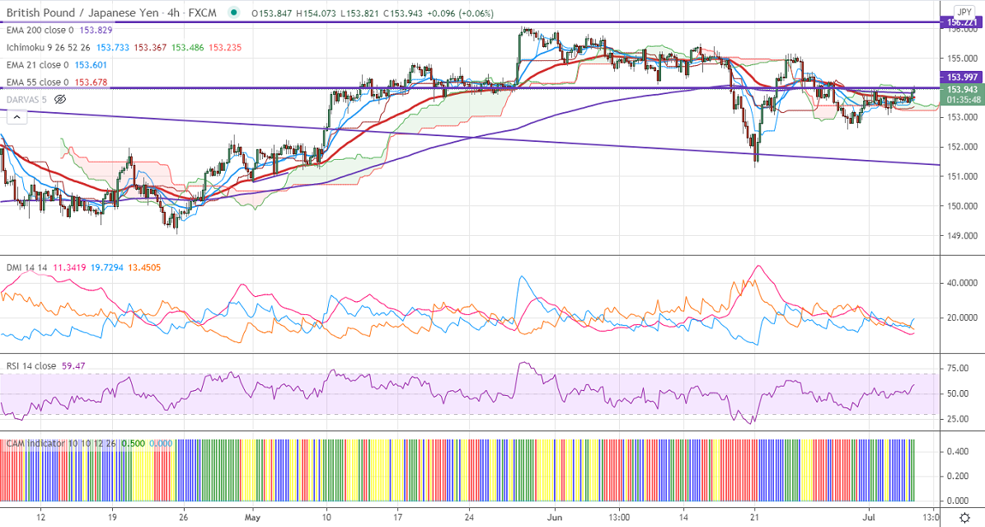Image resolution: width=985 pixels, height=527 pixels.
Task: Click the change value +0.096 (+0.06%)
Action: pyautogui.click(x=461, y=13)
